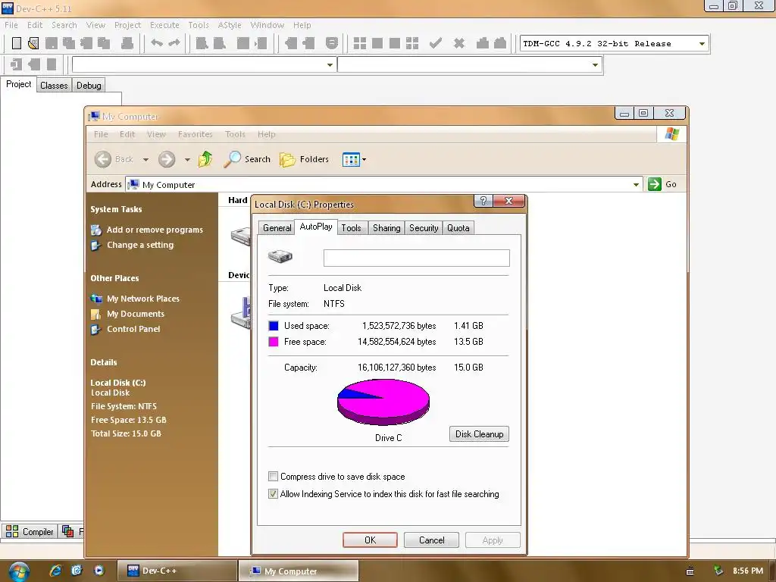Click the Forward arrow in My Computer
The height and width of the screenshot is (582, 776).
coord(167,159)
